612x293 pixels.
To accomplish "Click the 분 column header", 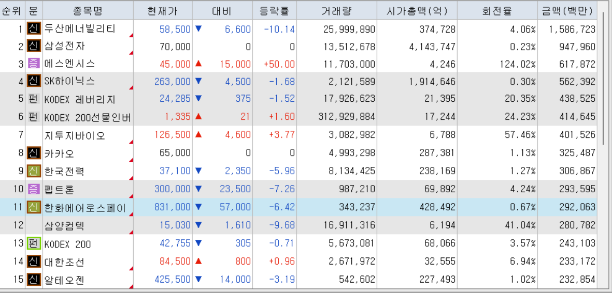I will pos(34,11).
